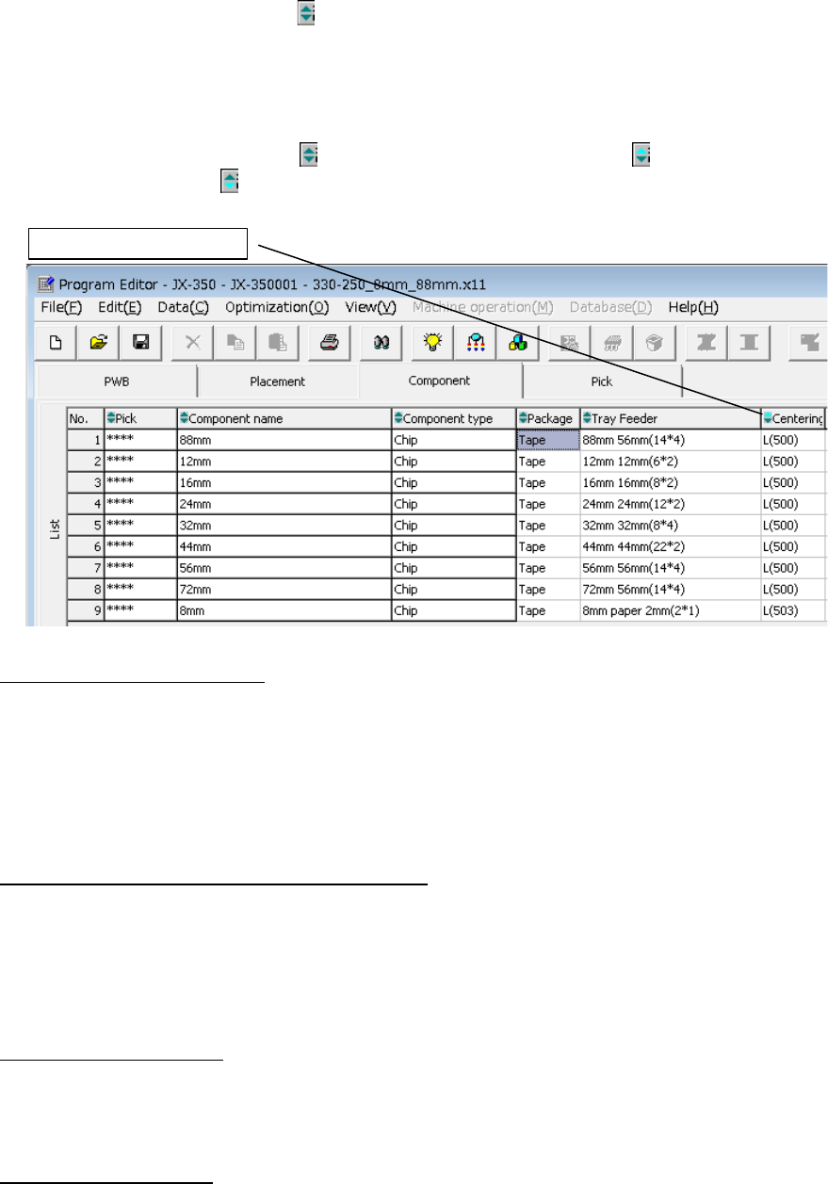Switch to the Placement tab
This screenshot has width=828, height=1184.
278,381
